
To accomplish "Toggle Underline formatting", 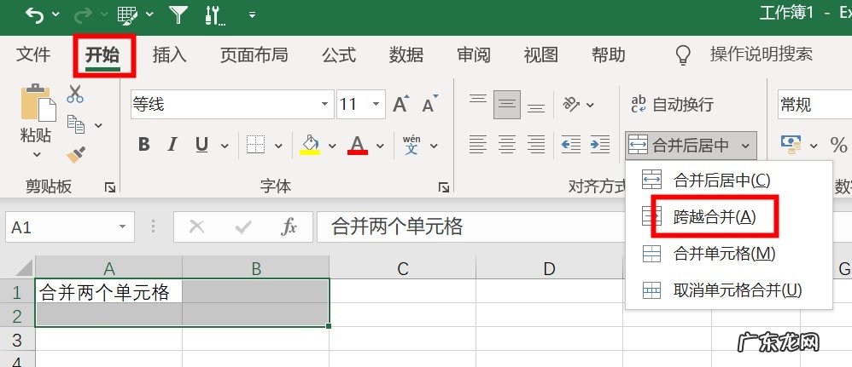I will click(201, 144).
